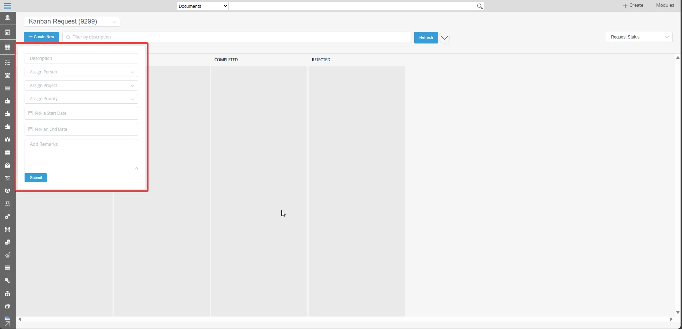
Task: Expand the Assign Person dropdown
Action: coord(81,72)
